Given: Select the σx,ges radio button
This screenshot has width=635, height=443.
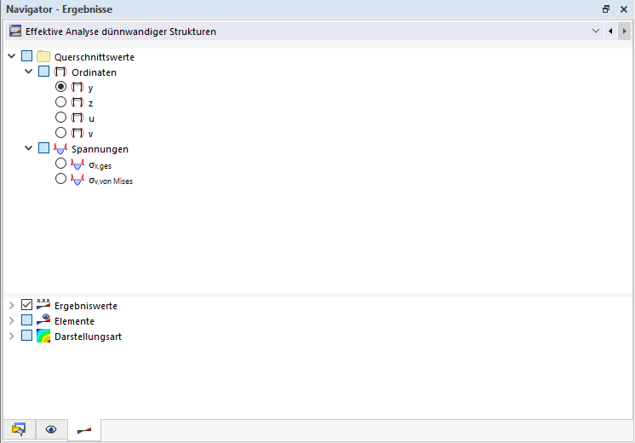Looking at the screenshot, I should click(x=60, y=164).
